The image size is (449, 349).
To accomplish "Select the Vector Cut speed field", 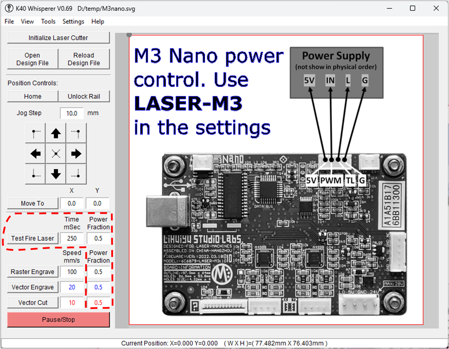I will 72,302.
